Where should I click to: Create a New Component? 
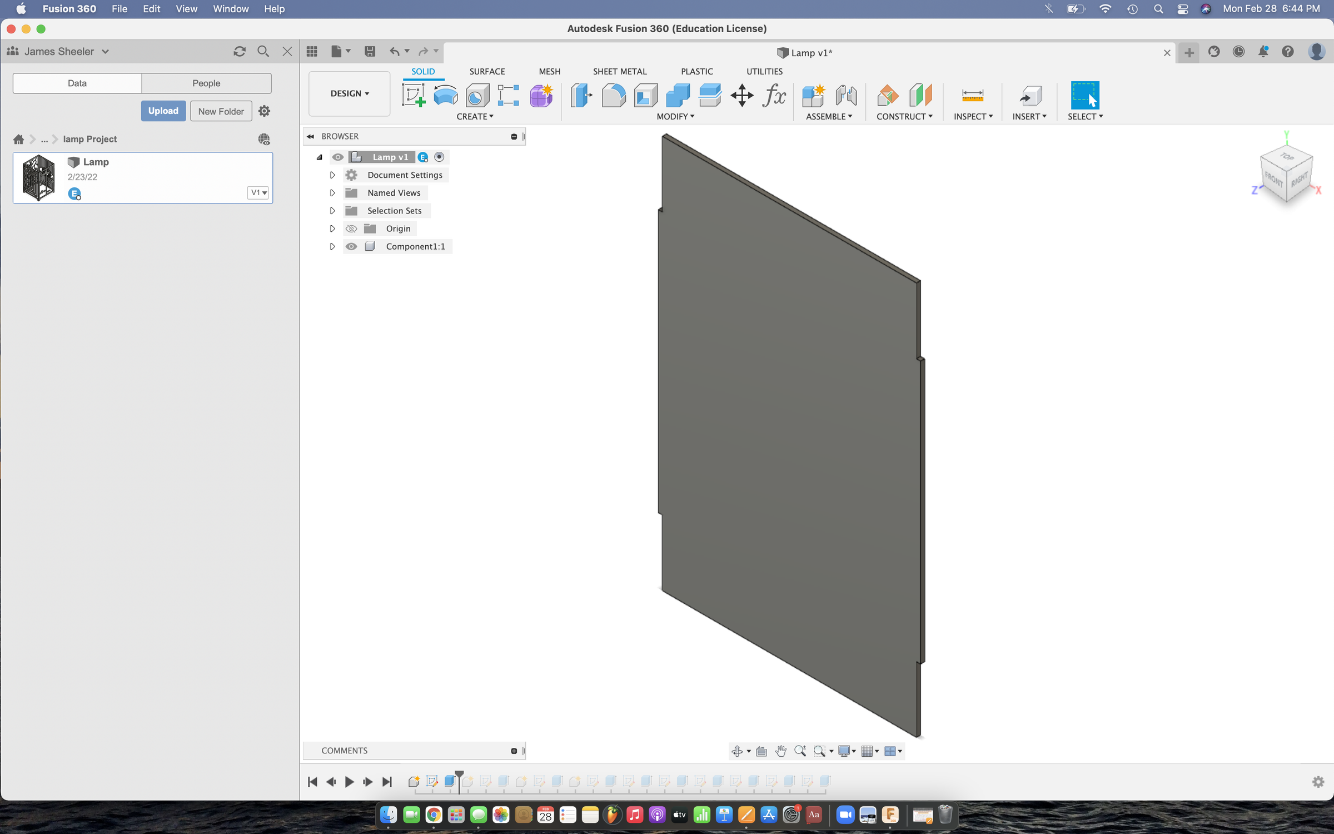coord(813,95)
